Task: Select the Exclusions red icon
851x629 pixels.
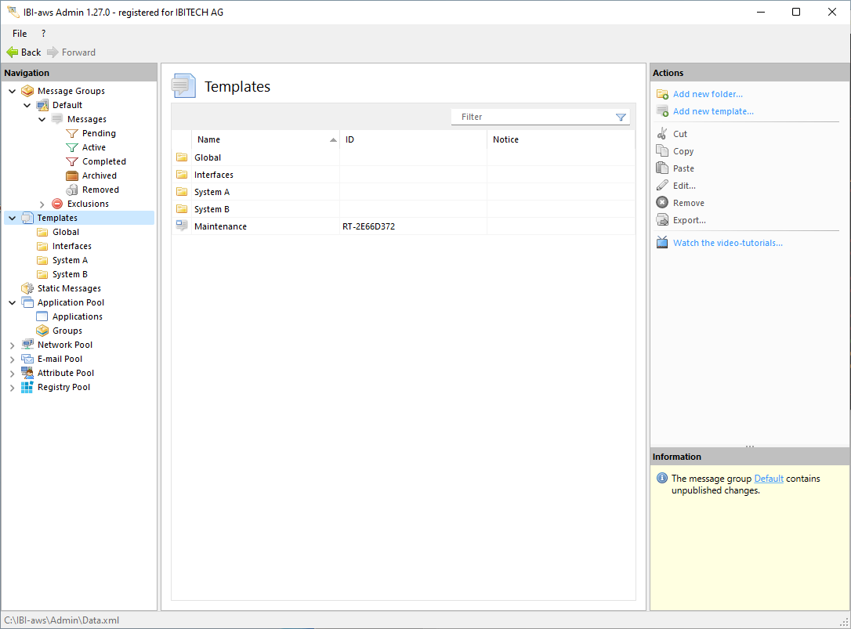Action: 57,204
